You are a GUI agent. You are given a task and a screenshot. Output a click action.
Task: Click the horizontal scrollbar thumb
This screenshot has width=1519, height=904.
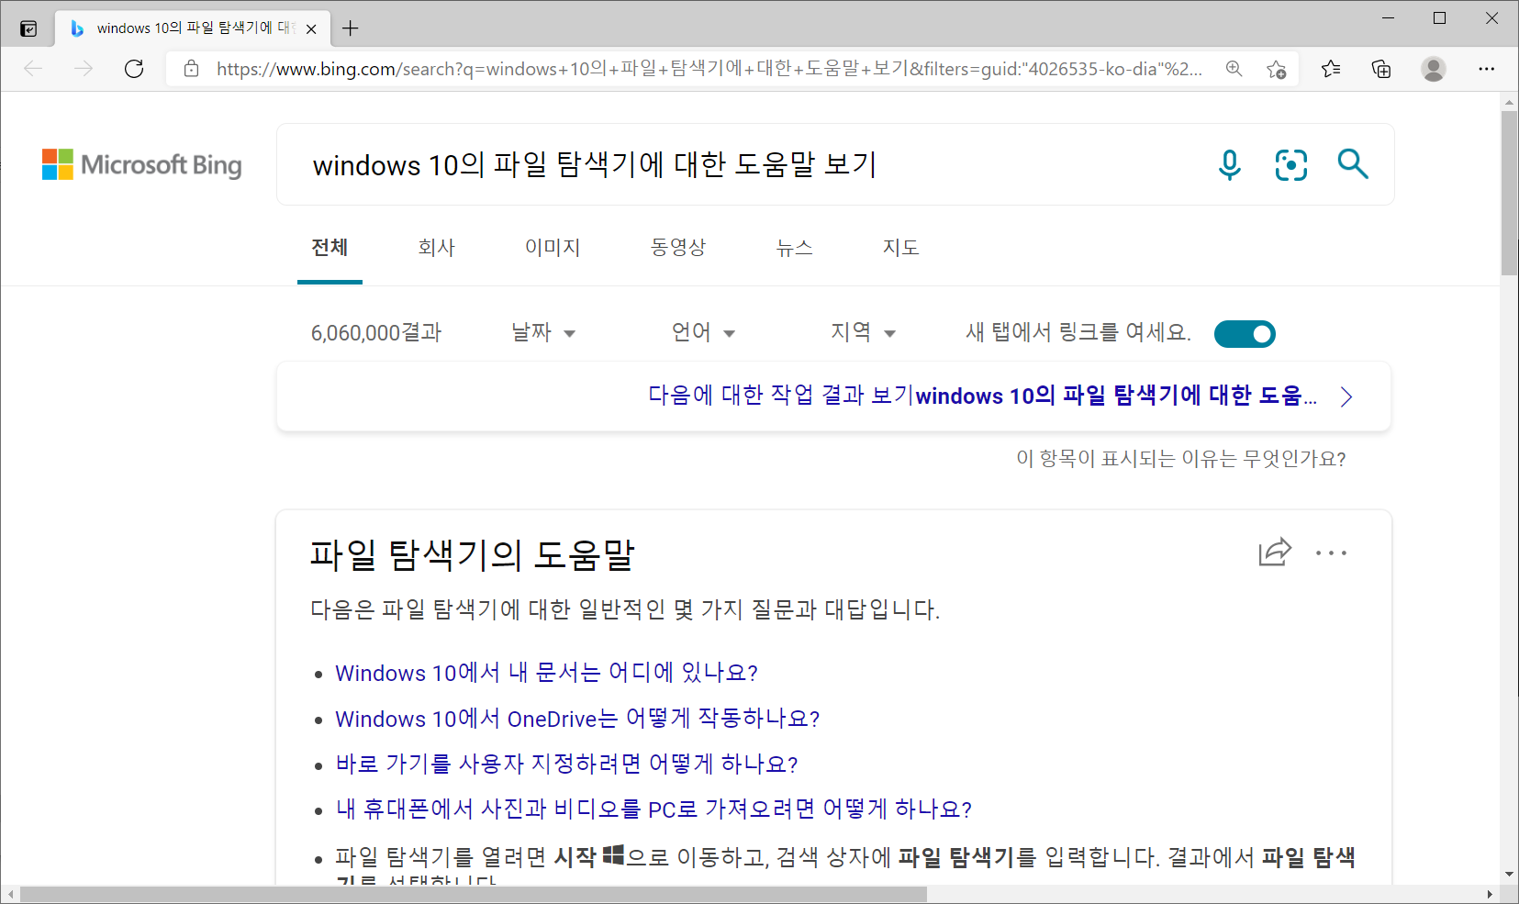tap(473, 894)
